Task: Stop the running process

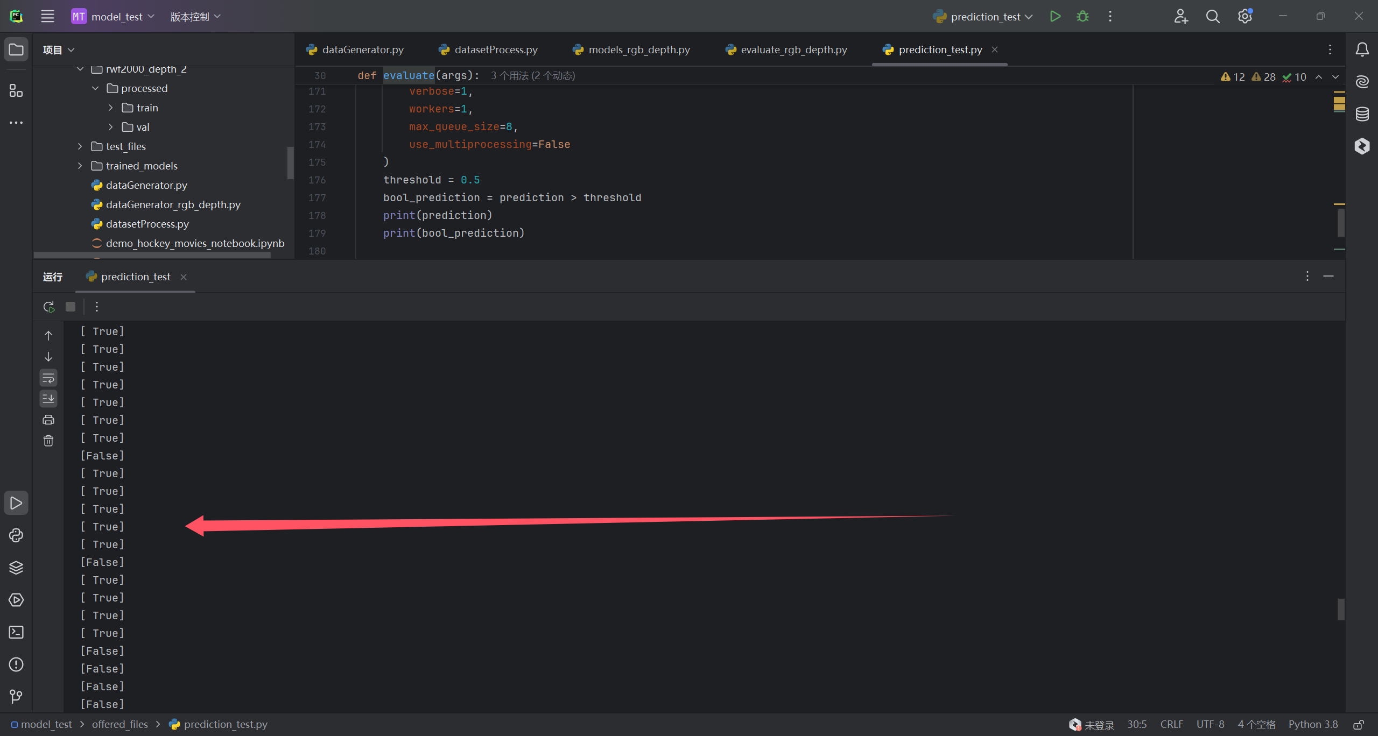Action: [x=71, y=307]
